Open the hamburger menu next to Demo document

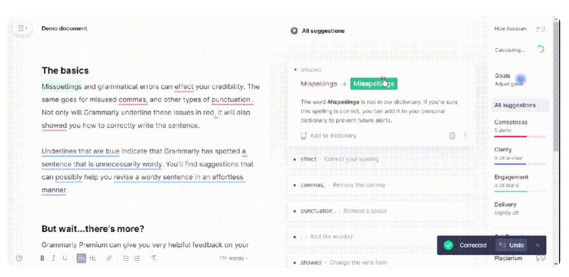click(x=22, y=28)
